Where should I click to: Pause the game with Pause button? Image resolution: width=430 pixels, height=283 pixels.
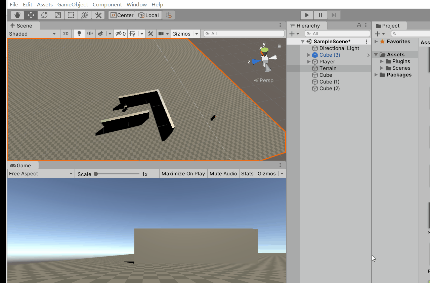coord(320,15)
